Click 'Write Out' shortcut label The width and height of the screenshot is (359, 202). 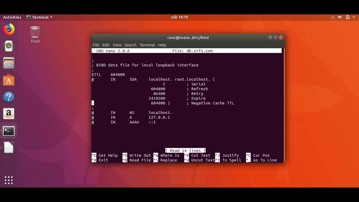(x=140, y=155)
